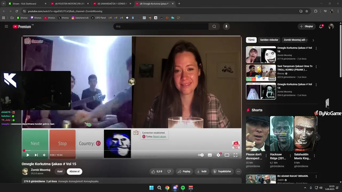Open tab search dropdown arrow
342x192 pixels.
point(3,4)
